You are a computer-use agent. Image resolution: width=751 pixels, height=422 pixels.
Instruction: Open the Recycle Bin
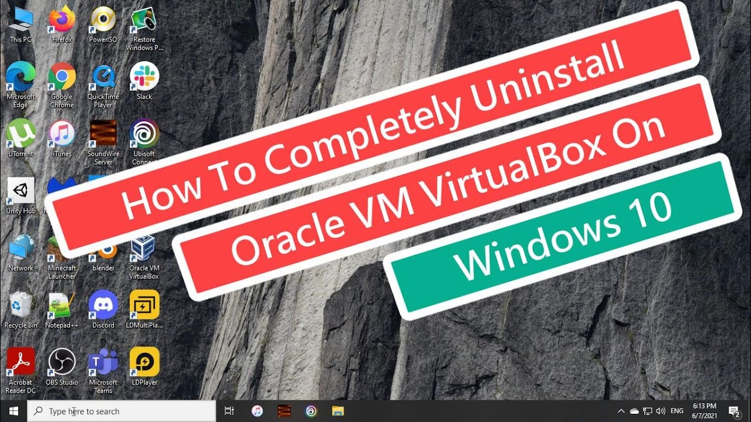pyautogui.click(x=21, y=309)
